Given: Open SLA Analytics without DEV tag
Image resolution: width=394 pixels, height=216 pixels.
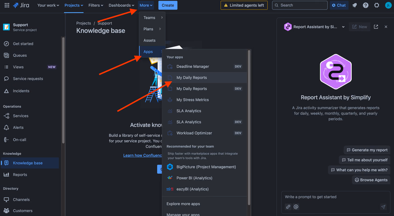Looking at the screenshot, I should click(204, 111).
